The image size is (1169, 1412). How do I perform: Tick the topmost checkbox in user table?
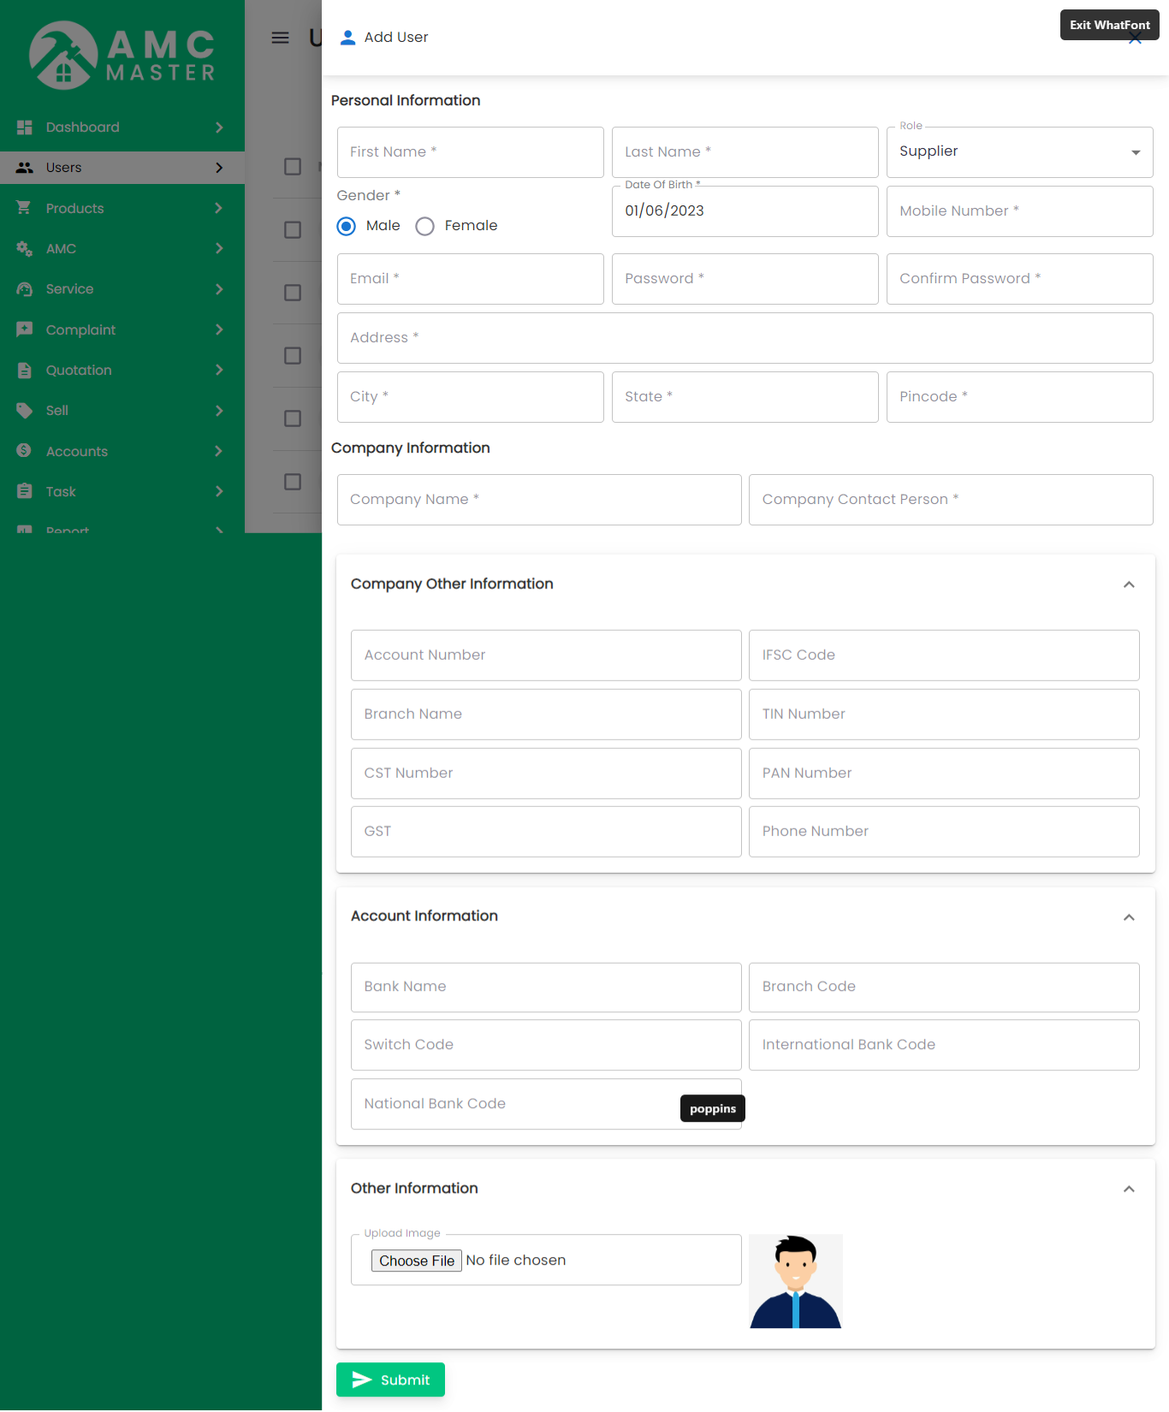(293, 167)
